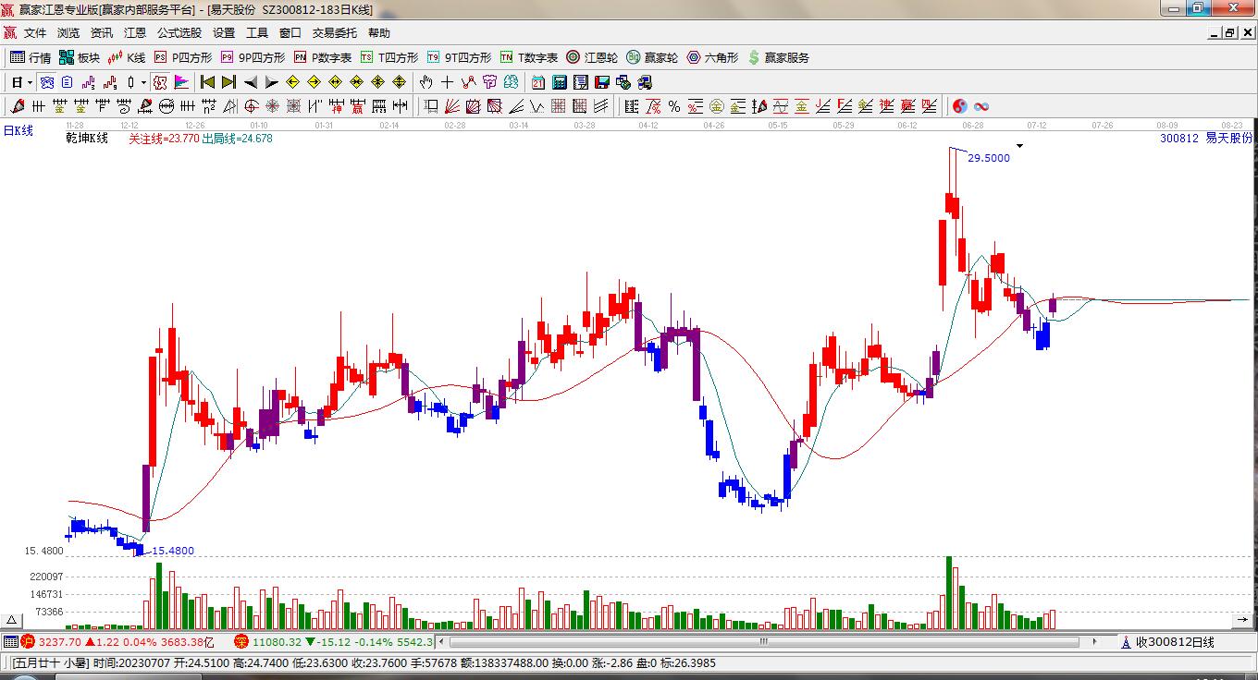The width and height of the screenshot is (1258, 680).
Task: Open the 9P四方形 tool
Action: pyautogui.click(x=253, y=57)
